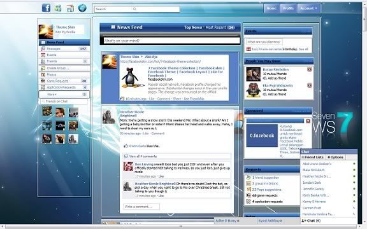Open chat Options dropdown
This screenshot has height=229, width=367.
coord(335,157)
